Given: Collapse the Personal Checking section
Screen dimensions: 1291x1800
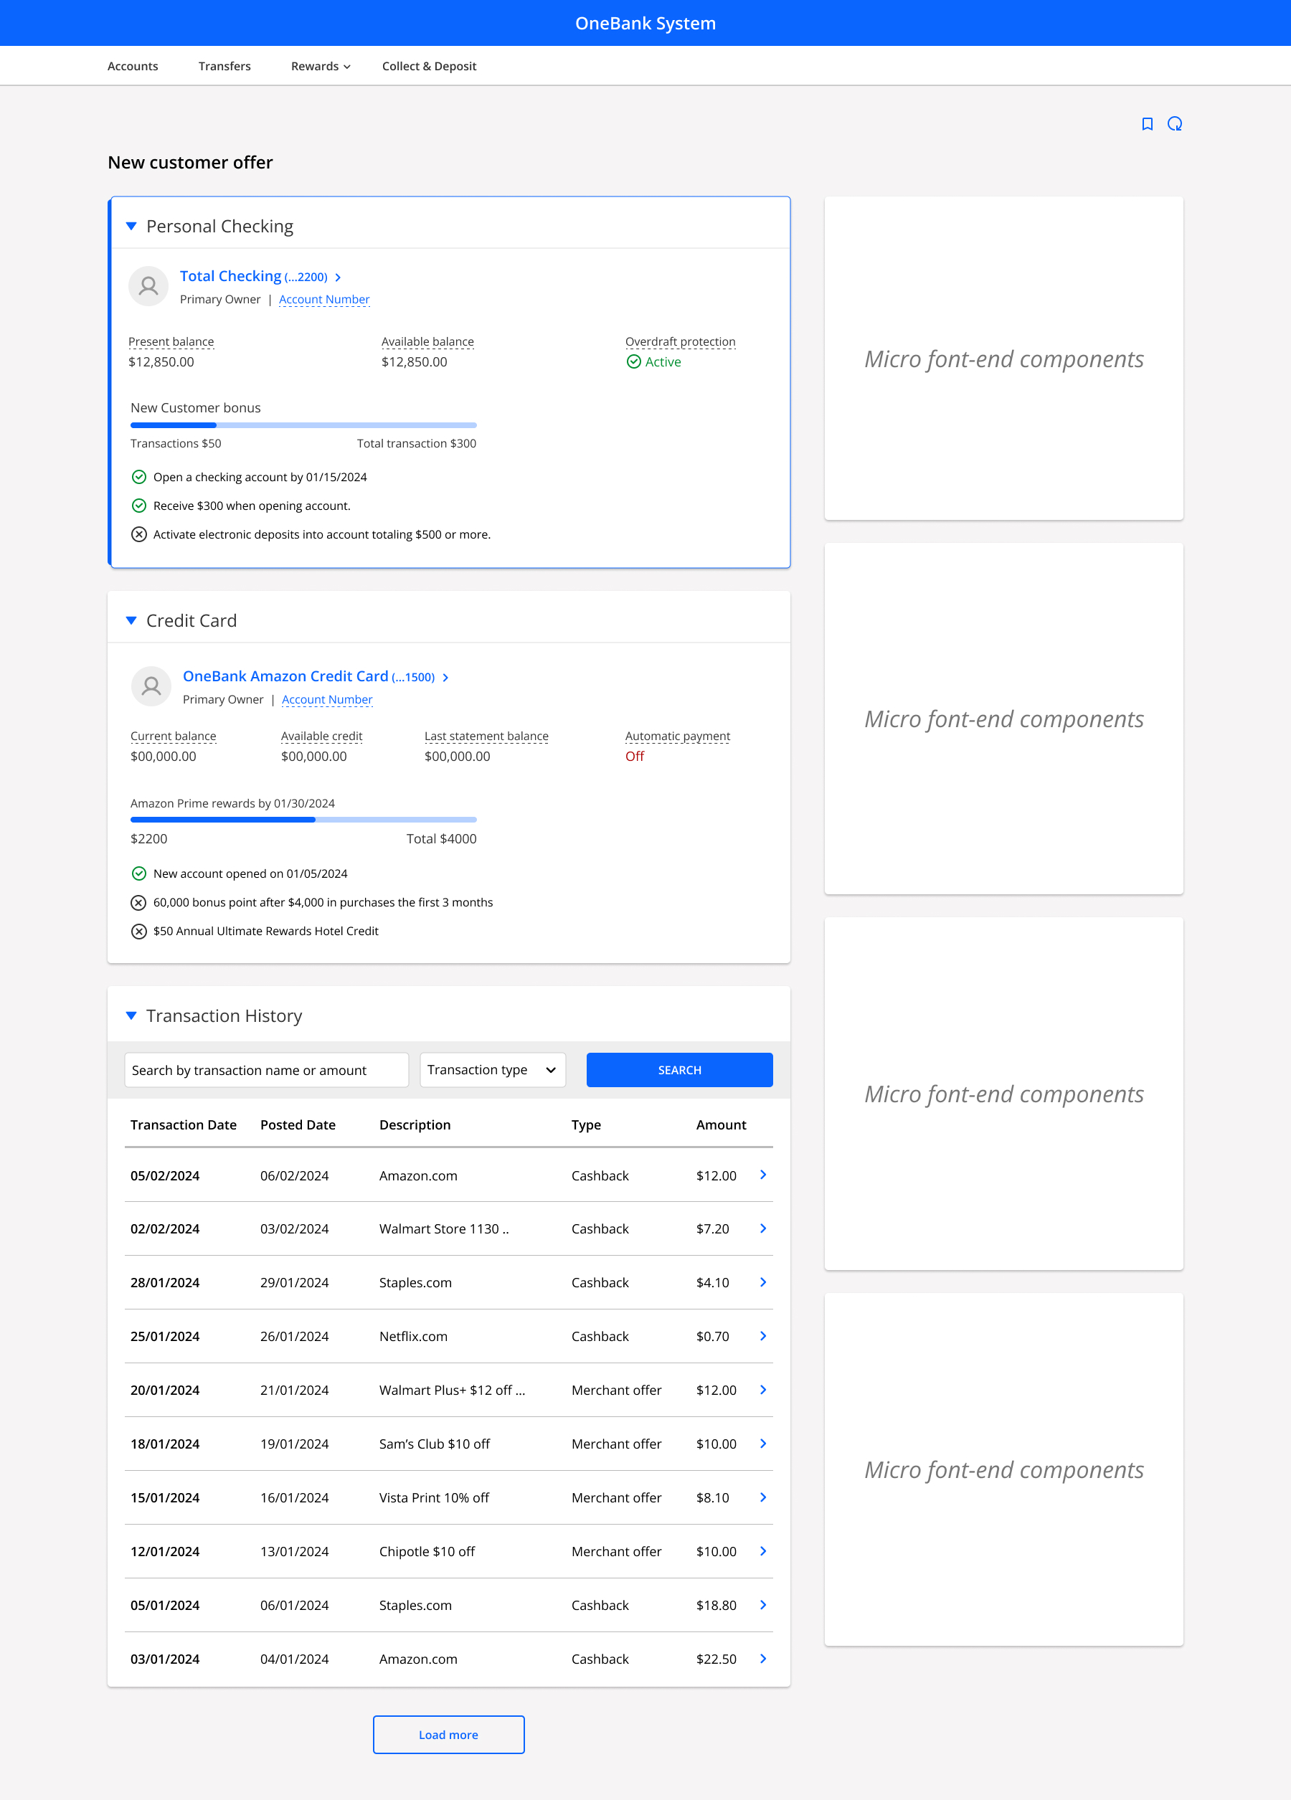Looking at the screenshot, I should click(132, 226).
